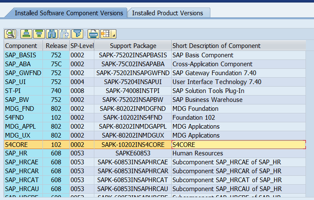Select the SAP_HR component cell

23,153
